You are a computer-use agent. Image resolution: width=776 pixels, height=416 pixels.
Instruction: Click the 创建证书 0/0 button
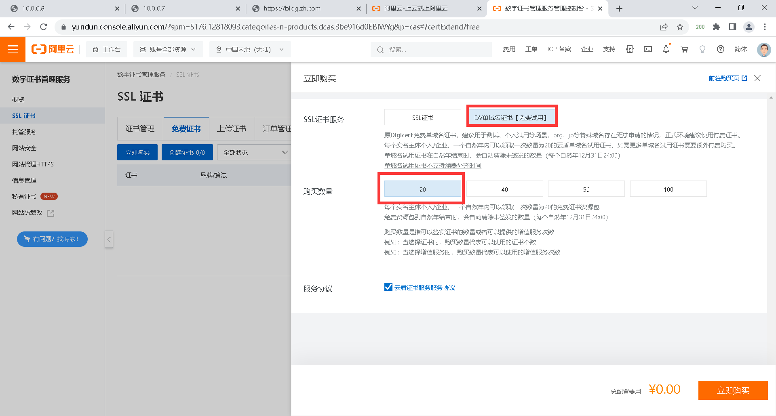187,152
